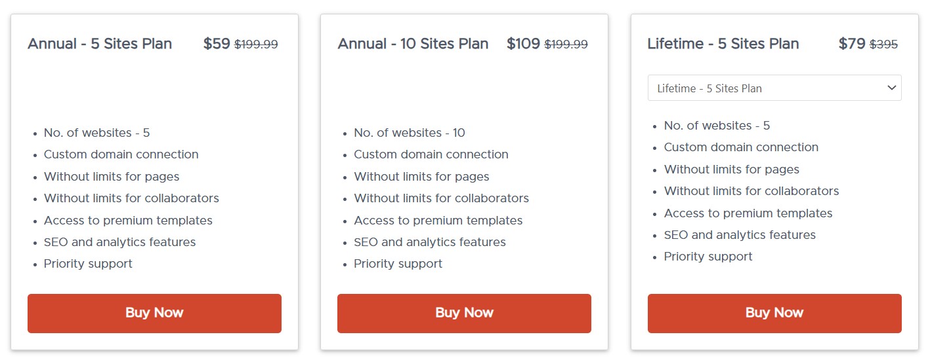The image size is (930, 360).
Task: Click Buy Now for Lifetime 5 Sites Plan
Action: [x=774, y=314]
